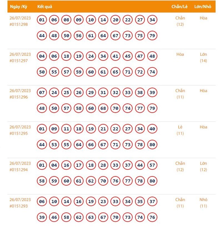
Task: Click circled number 07 in draw #0151296
Action: coord(42,92)
